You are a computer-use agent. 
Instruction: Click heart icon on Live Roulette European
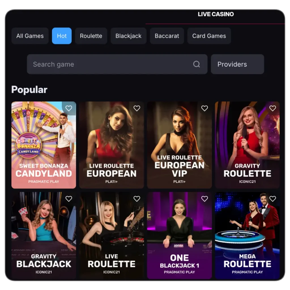[x=137, y=108]
